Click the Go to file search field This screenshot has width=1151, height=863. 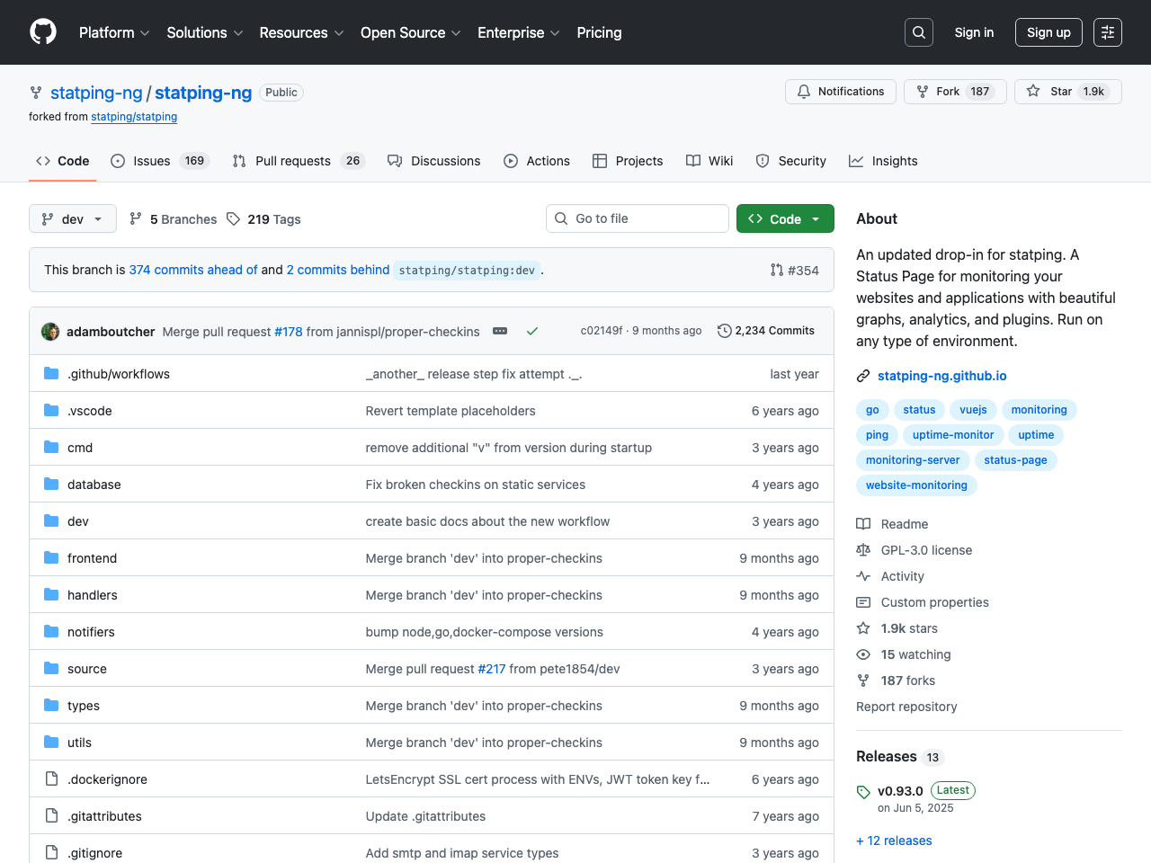tap(637, 218)
